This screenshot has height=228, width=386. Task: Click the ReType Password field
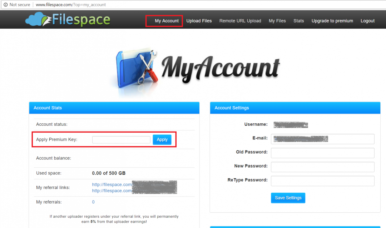(x=322, y=181)
